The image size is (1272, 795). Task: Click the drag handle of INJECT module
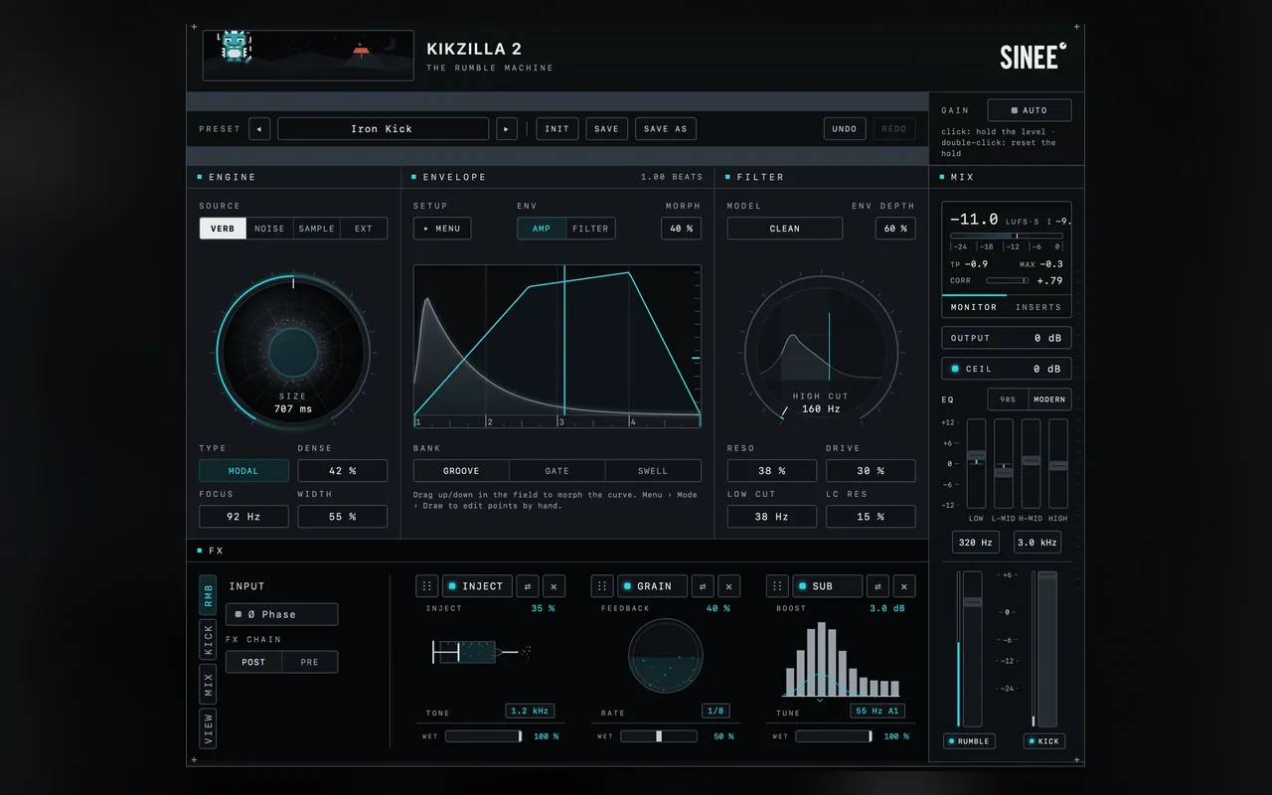(427, 586)
